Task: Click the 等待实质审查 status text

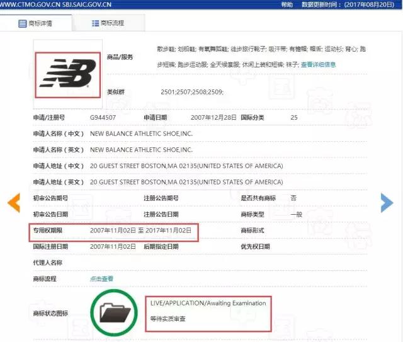Action: 168,319
